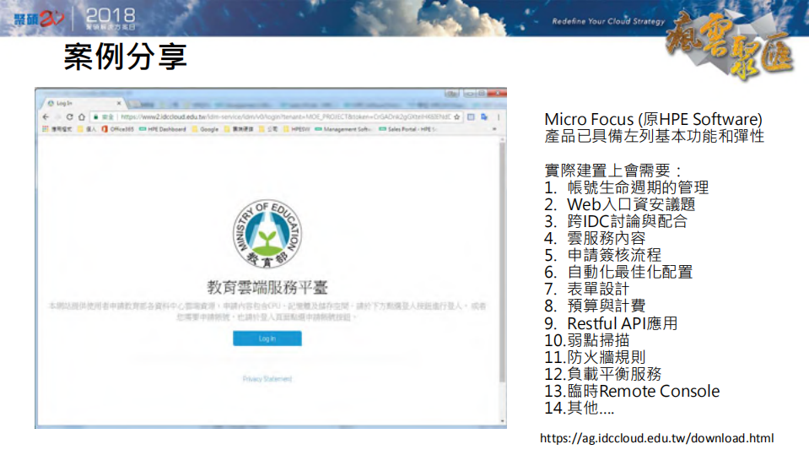The image size is (809, 455).
Task: Click the square extension icon beside the bookmark star
Action: (x=471, y=117)
